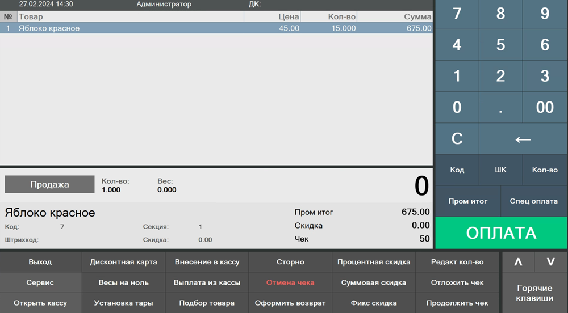Click the Вес value 0.000

[166, 190]
